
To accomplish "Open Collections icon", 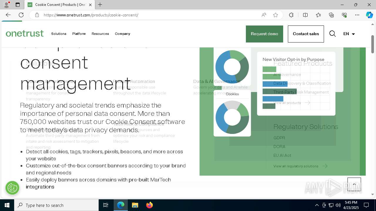I will [x=331, y=15].
